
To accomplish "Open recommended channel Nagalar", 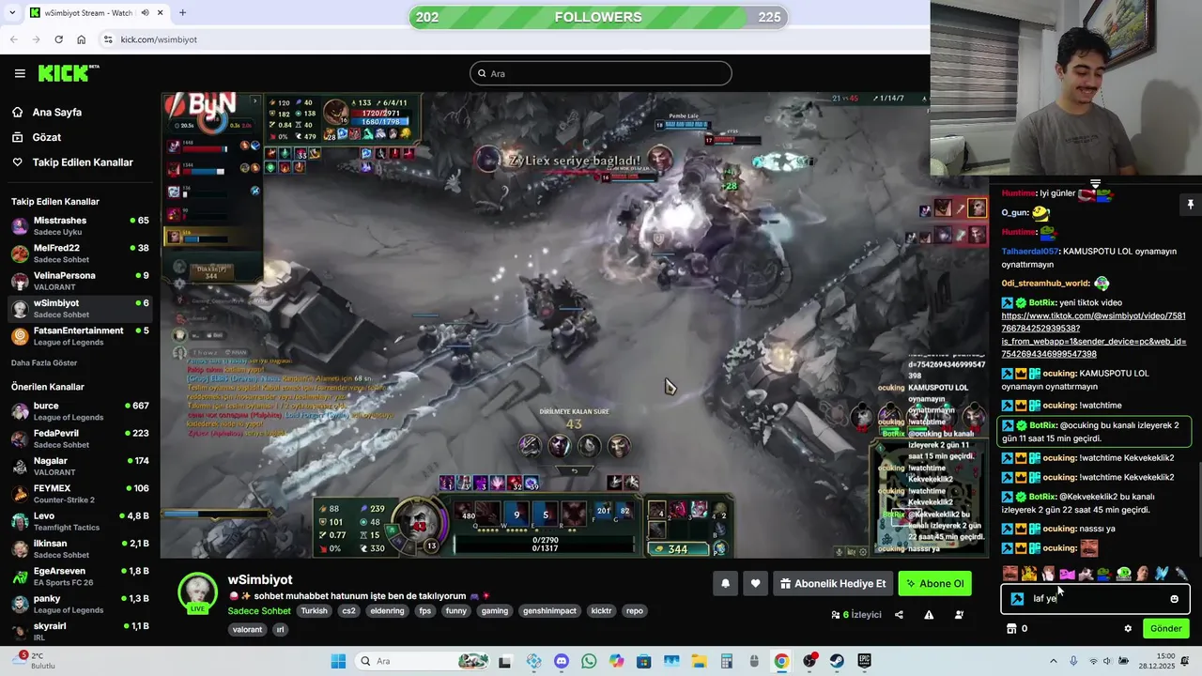I will pos(80,466).
